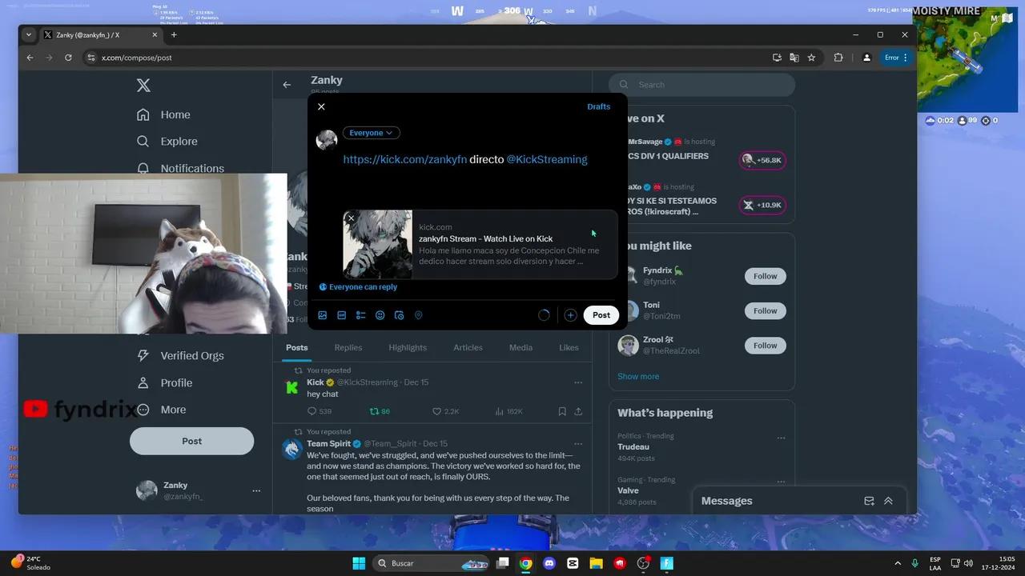Image resolution: width=1025 pixels, height=576 pixels.
Task: Open Home in the X sidebar
Action: [x=163, y=114]
